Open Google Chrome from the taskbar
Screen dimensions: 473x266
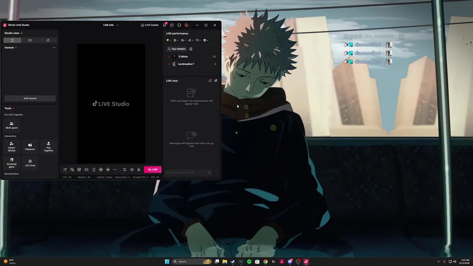[x=265, y=262]
